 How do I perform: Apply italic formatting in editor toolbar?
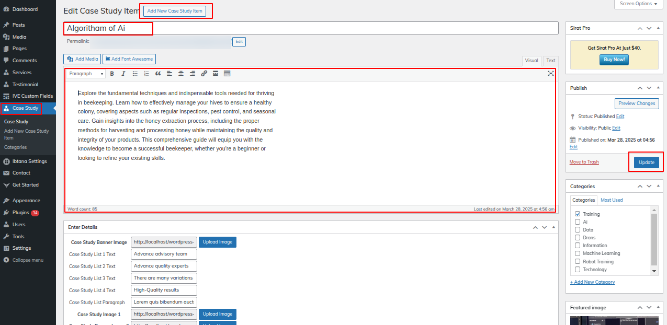pyautogui.click(x=123, y=74)
